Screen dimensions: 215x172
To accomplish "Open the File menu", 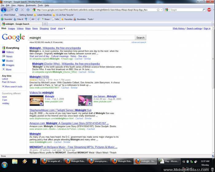I will pos(2,5).
